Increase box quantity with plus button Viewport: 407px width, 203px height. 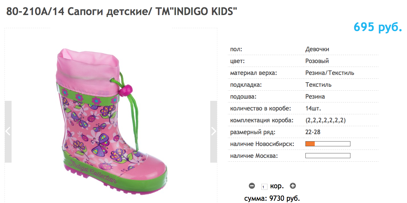tap(293, 186)
